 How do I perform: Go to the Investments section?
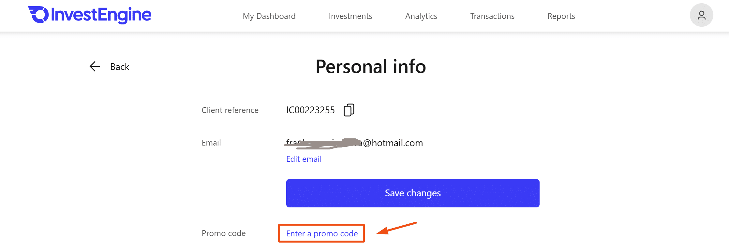click(x=350, y=16)
